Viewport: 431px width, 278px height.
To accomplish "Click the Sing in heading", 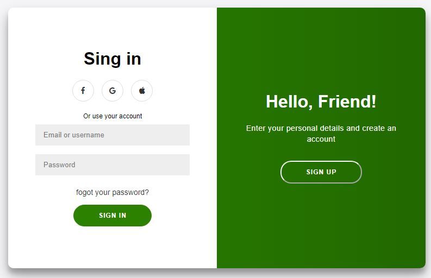I will (113, 59).
